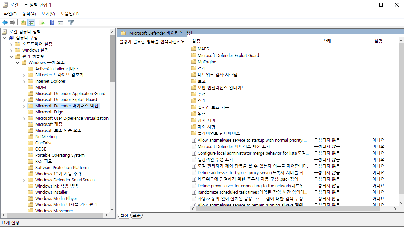The image size is (404, 227).
Task: Open the 도움말(H) menu
Action: (70, 14)
